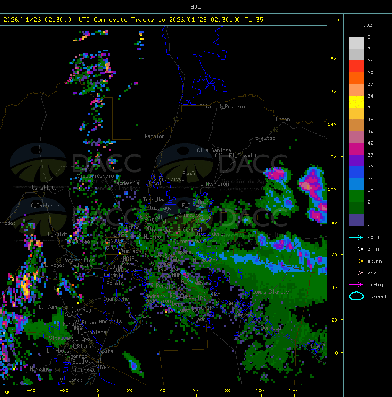Click the 'C_Guido' place label
Viewport: 392px width, 397px height.
pos(57,234)
